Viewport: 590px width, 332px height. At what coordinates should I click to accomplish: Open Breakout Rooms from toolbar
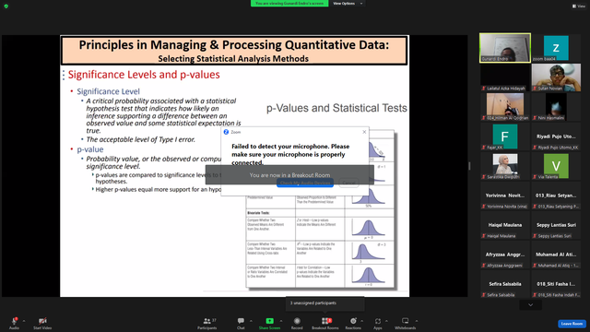click(x=325, y=323)
